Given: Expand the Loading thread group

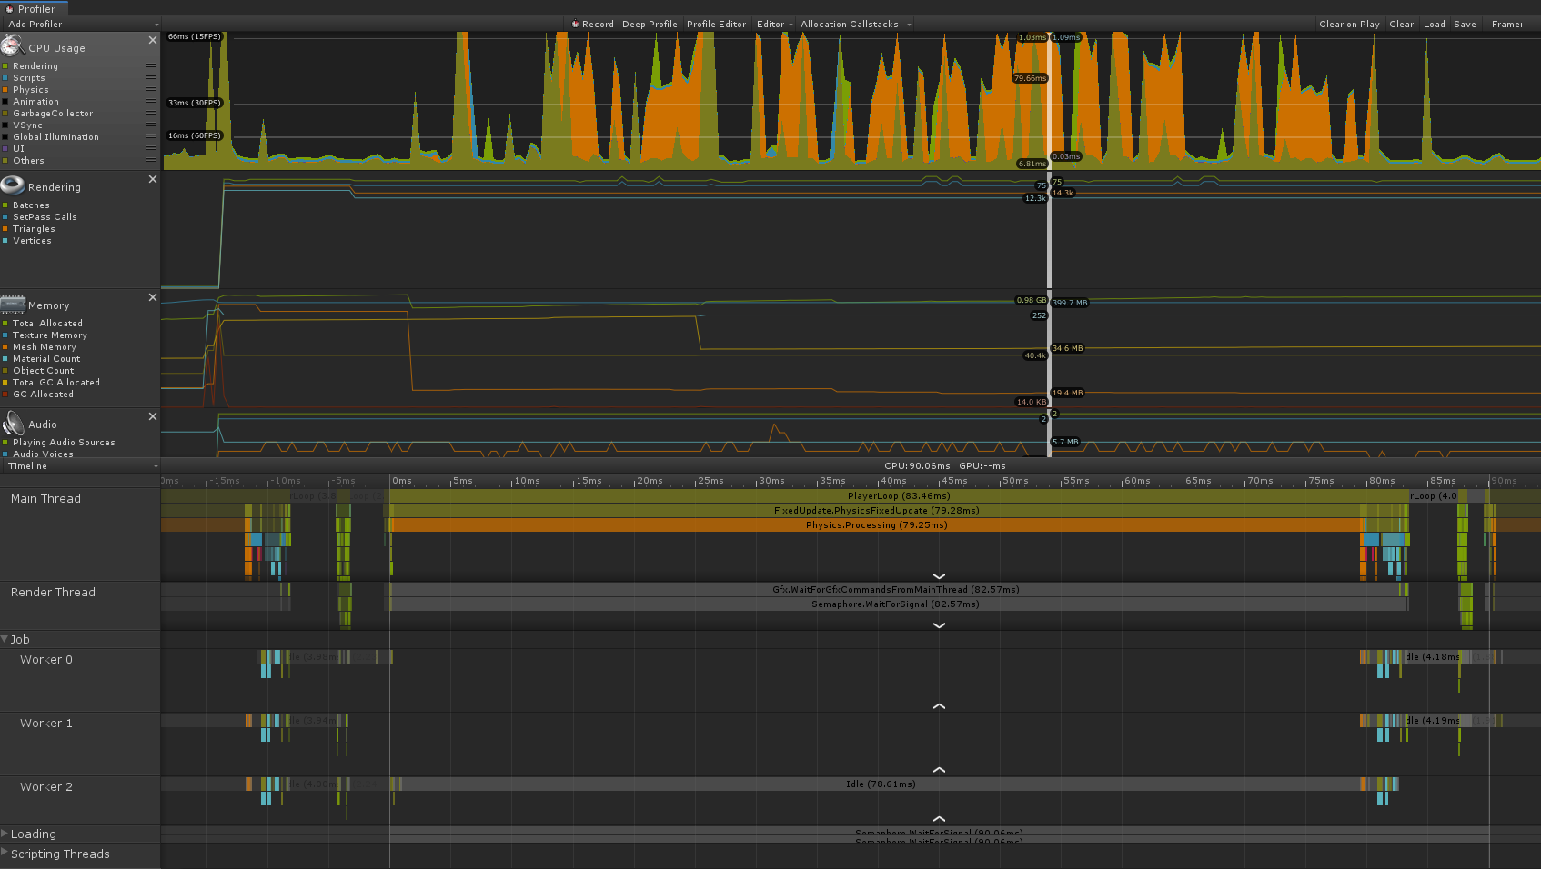Looking at the screenshot, I should point(5,834).
